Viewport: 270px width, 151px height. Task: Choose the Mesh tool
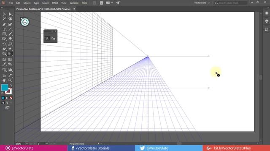(4, 60)
